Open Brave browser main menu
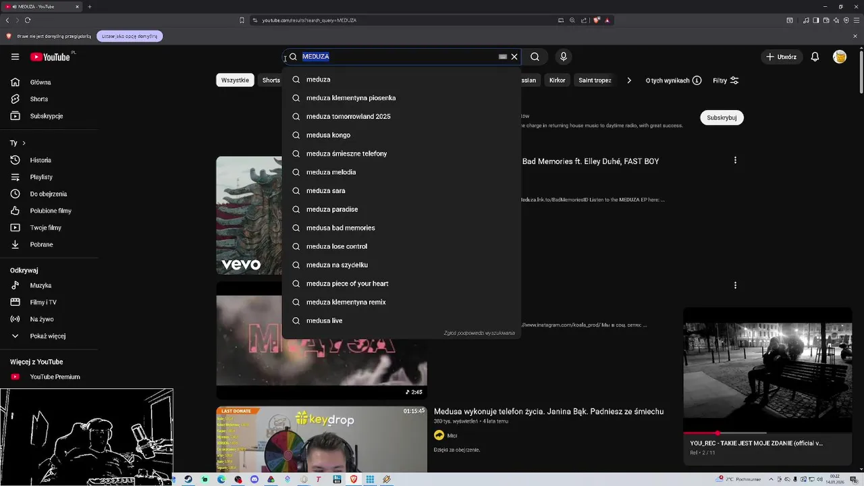Screen dimensions: 864x486 856,20
